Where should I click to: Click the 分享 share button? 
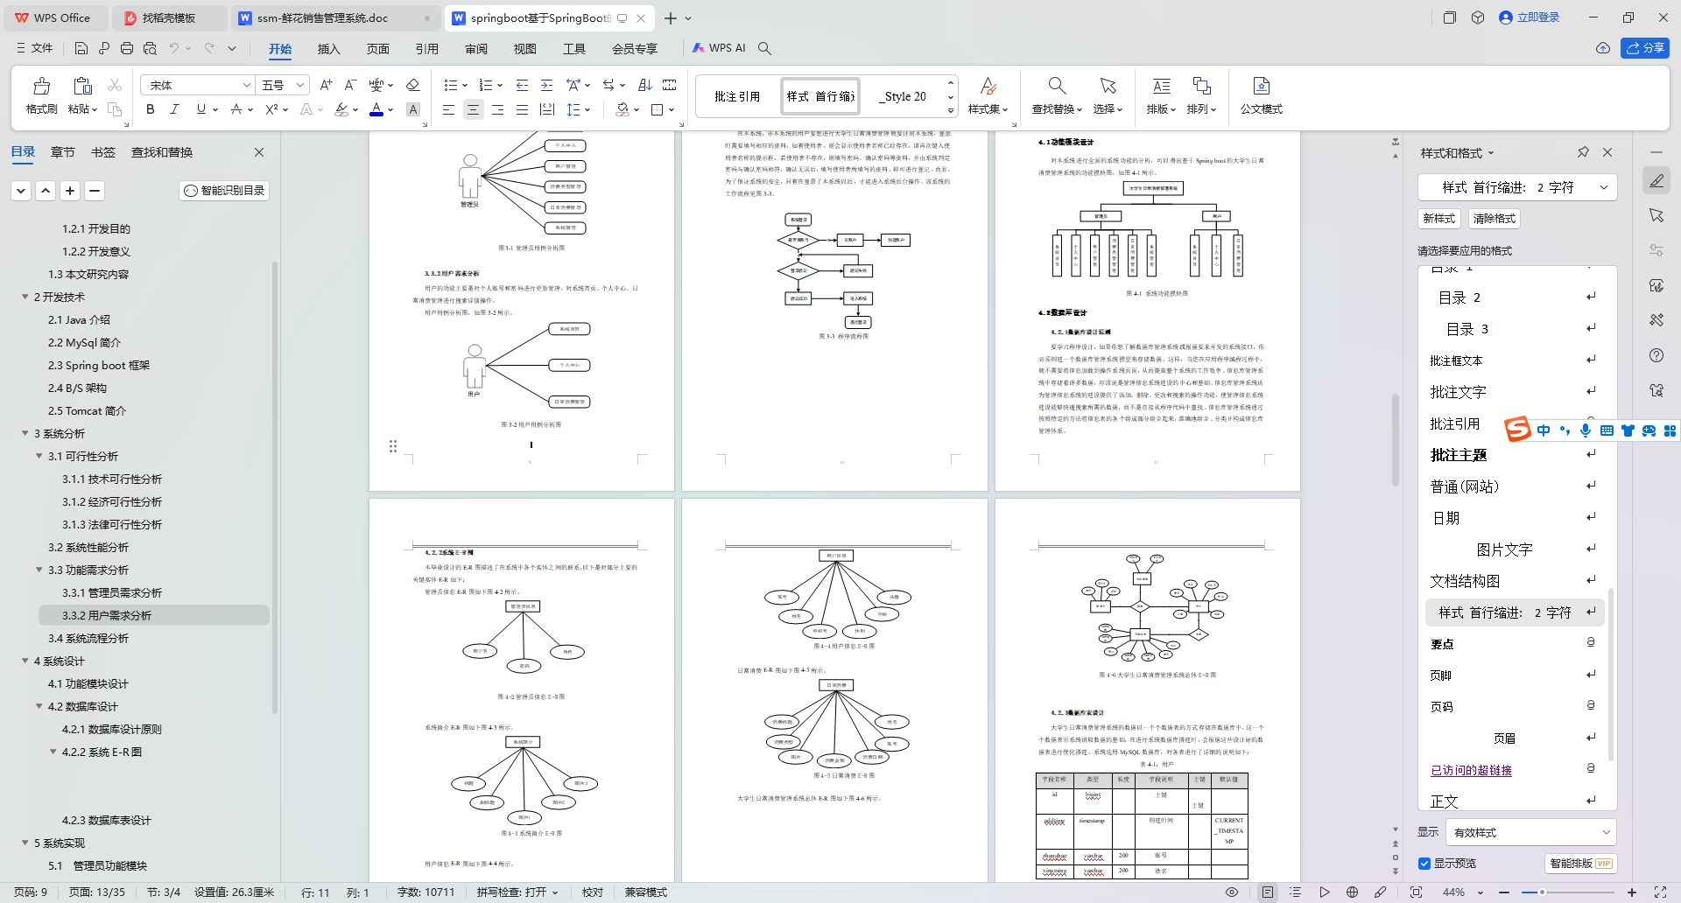1645,48
